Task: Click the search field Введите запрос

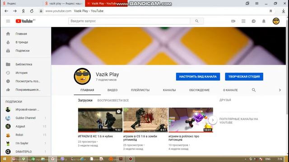Action: click(129, 21)
